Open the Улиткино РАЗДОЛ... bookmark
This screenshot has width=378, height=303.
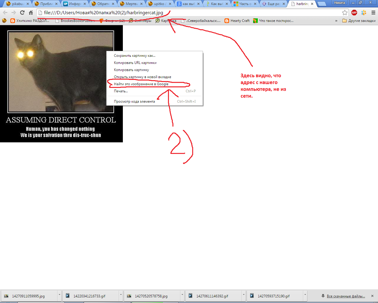30,21
